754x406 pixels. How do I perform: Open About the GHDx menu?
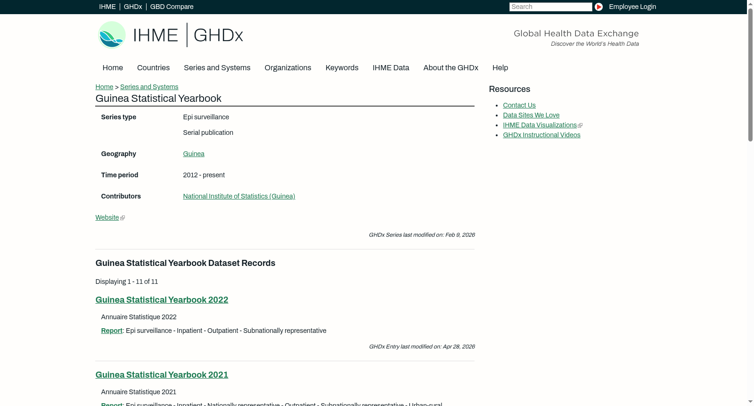[x=451, y=68]
